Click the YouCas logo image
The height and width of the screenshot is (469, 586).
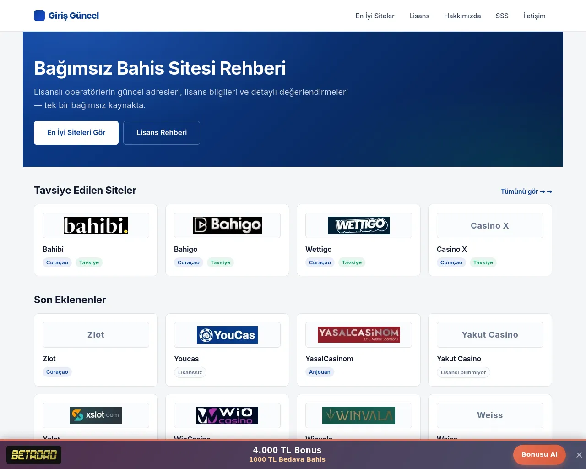point(228,335)
